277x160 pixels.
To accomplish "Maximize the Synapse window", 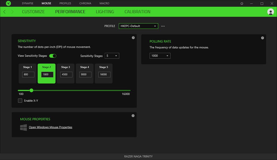I will tap(262, 4).
